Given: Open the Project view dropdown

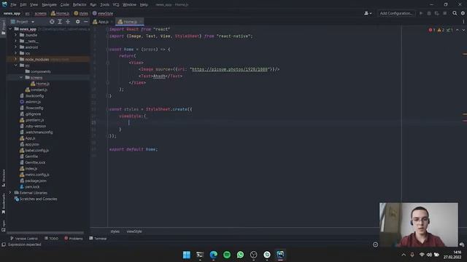Looking at the screenshot, I should tap(23, 22).
